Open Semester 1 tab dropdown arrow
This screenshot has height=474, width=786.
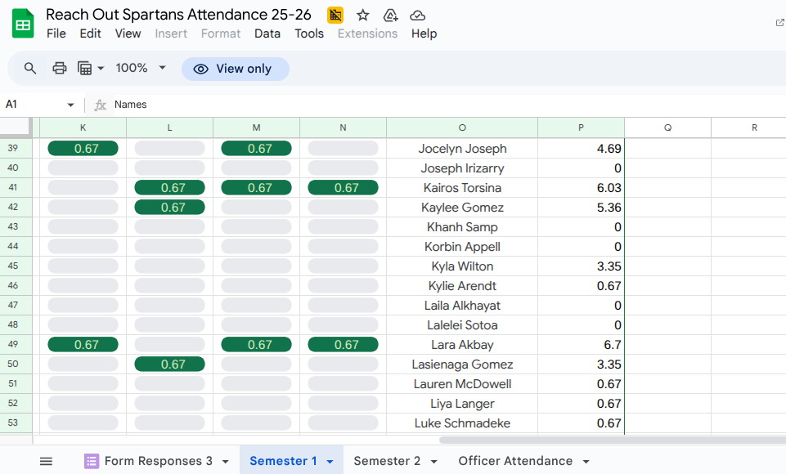click(x=330, y=462)
